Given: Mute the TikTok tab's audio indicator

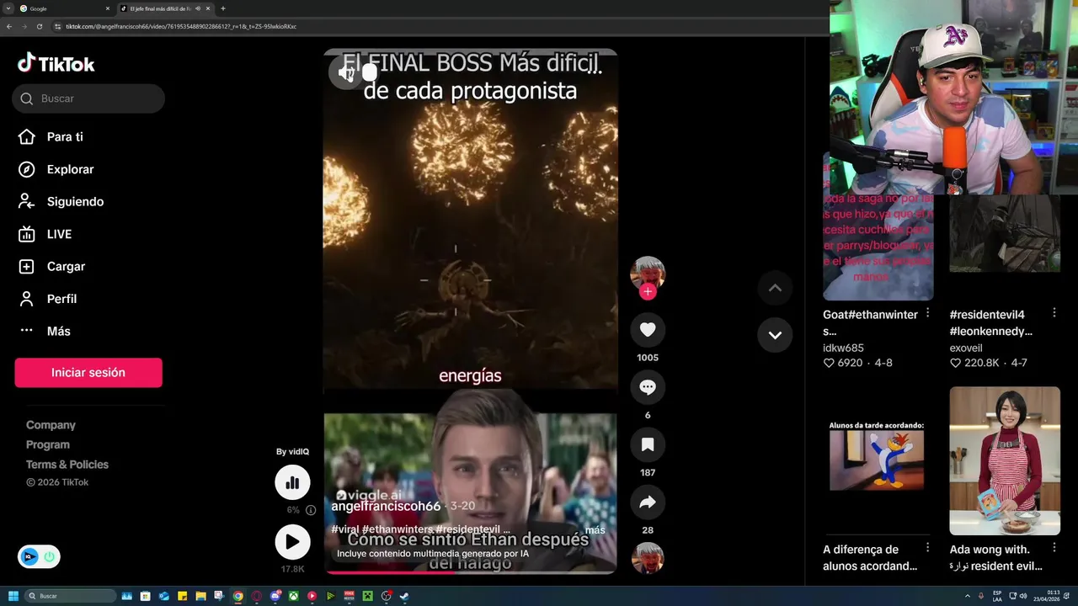Looking at the screenshot, I should 197,8.
